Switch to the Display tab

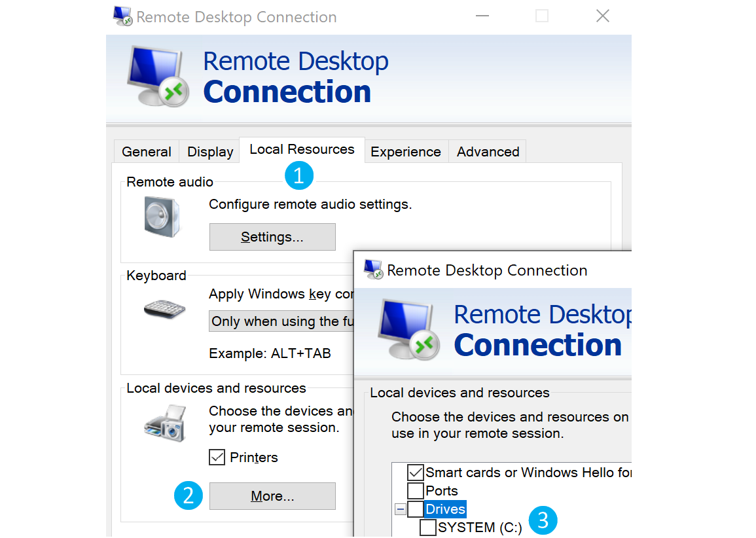[x=210, y=151]
